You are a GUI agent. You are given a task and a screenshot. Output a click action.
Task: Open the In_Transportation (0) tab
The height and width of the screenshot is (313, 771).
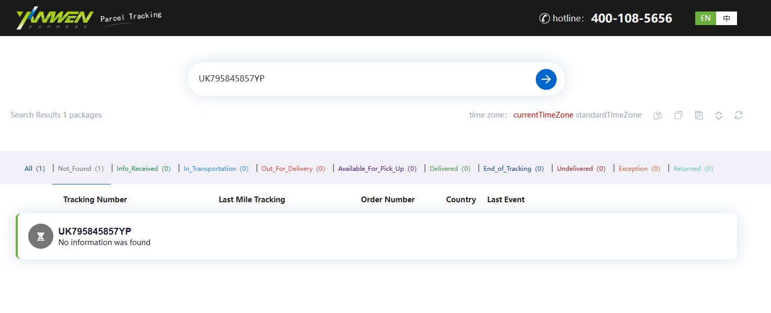[216, 169]
